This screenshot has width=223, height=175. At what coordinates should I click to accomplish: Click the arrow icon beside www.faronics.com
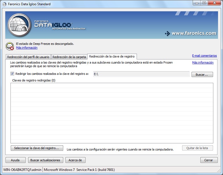click(168, 34)
